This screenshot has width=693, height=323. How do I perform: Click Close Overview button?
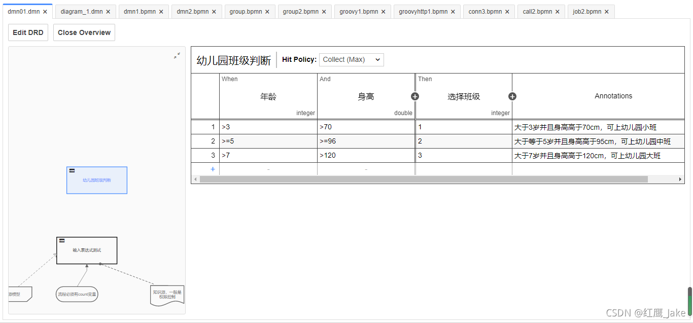pos(84,32)
